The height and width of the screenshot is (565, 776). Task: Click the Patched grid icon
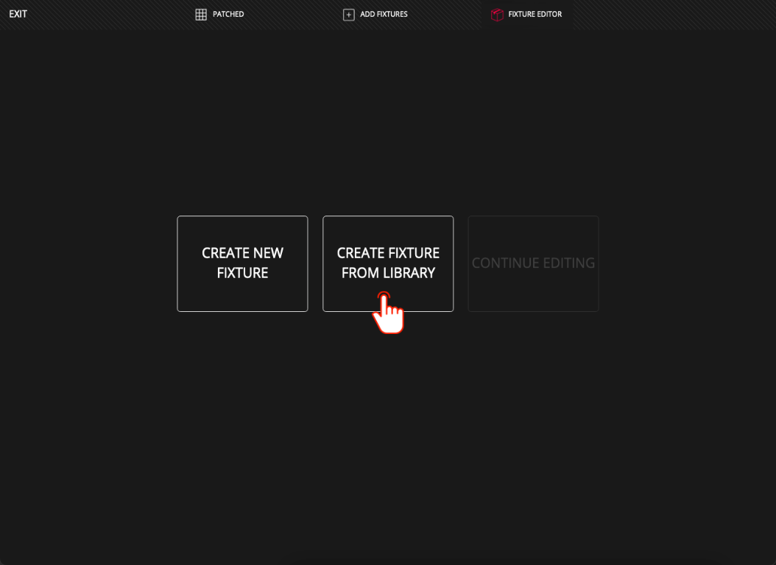(201, 14)
